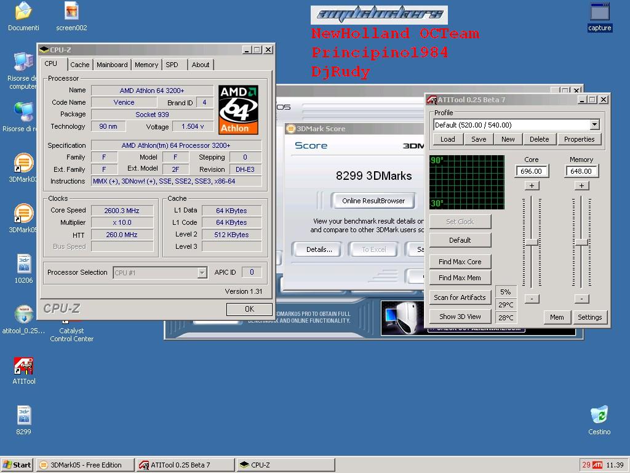This screenshot has height=473, width=630.
Task: Click the temperature value 29 in tray
Action: [586, 465]
